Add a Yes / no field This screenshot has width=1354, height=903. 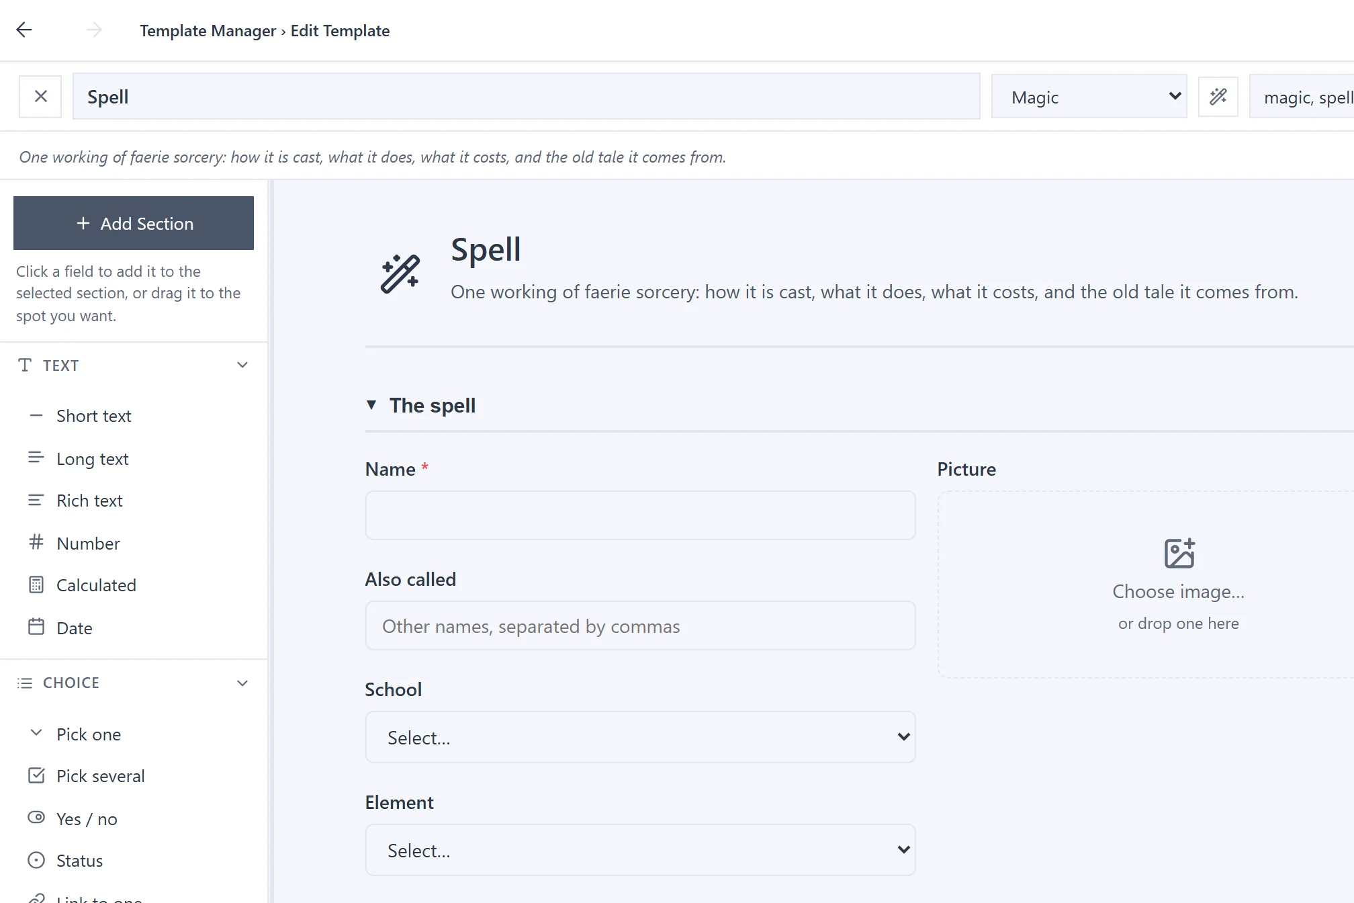pos(134,819)
